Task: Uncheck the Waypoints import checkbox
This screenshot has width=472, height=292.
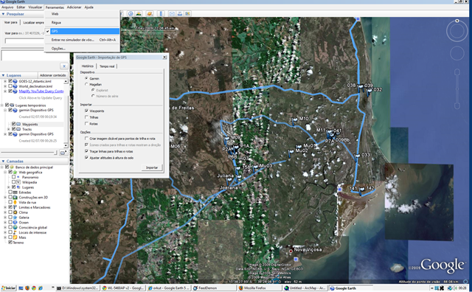Action: (87, 111)
